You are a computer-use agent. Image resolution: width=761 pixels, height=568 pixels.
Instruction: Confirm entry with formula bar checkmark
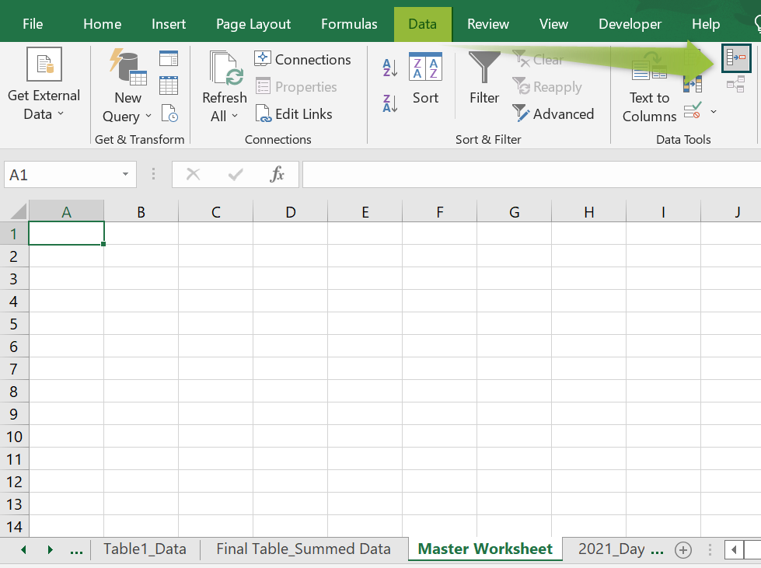coord(236,174)
